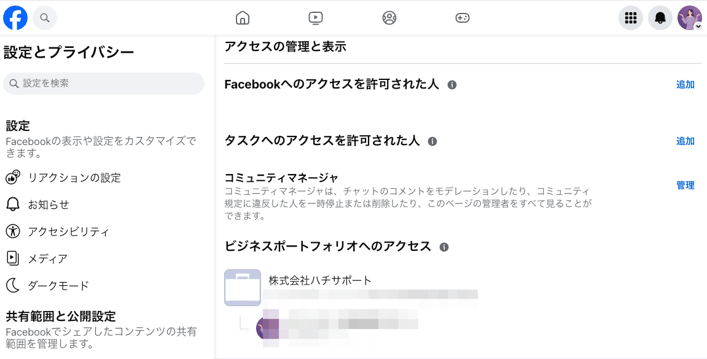Viewport: 707px width, 359px height.
Task: Expand the profile avatar account menu
Action: coord(690,18)
